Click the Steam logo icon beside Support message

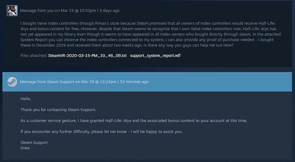[12, 82]
